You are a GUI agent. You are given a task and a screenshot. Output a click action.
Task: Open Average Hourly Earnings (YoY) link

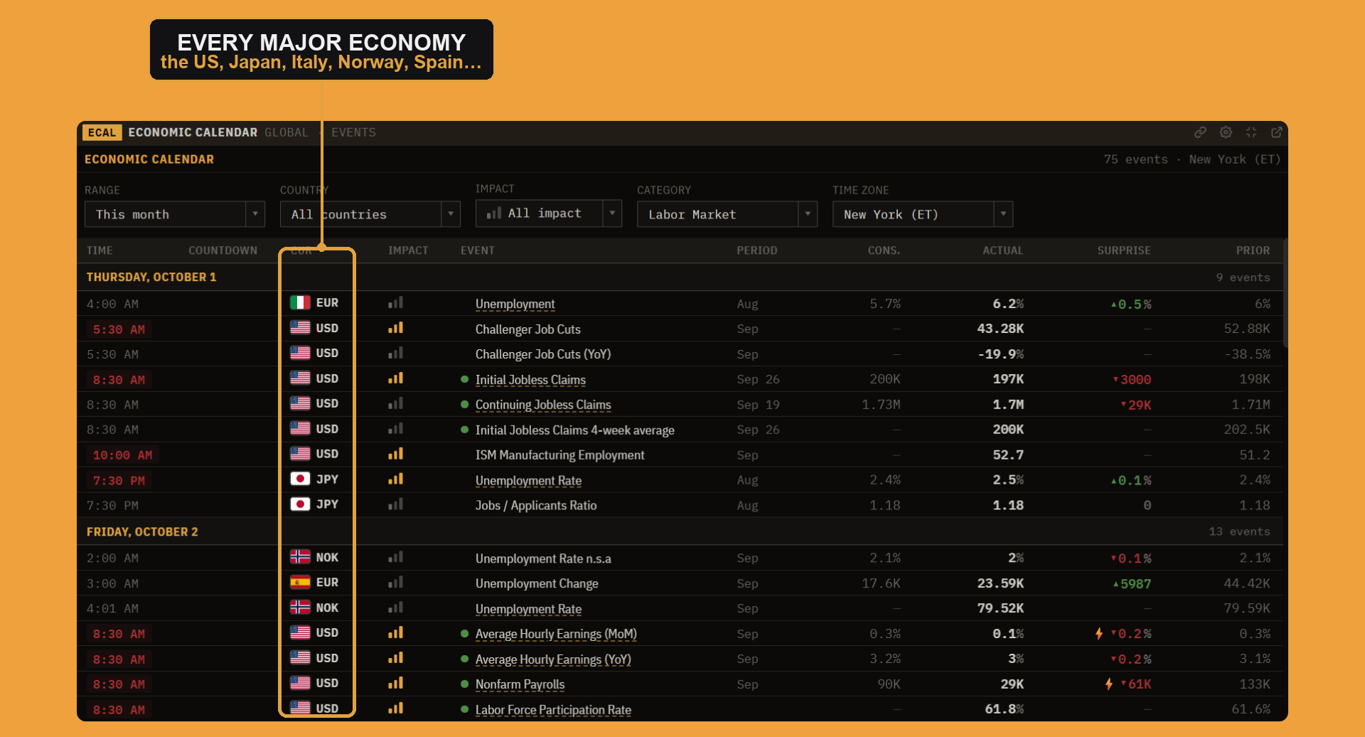[553, 659]
